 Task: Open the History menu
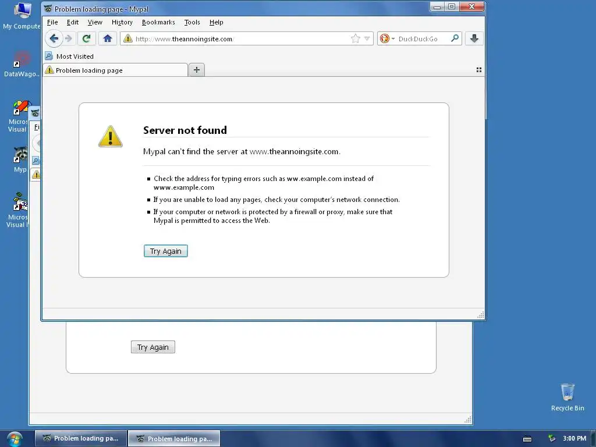coord(122,22)
